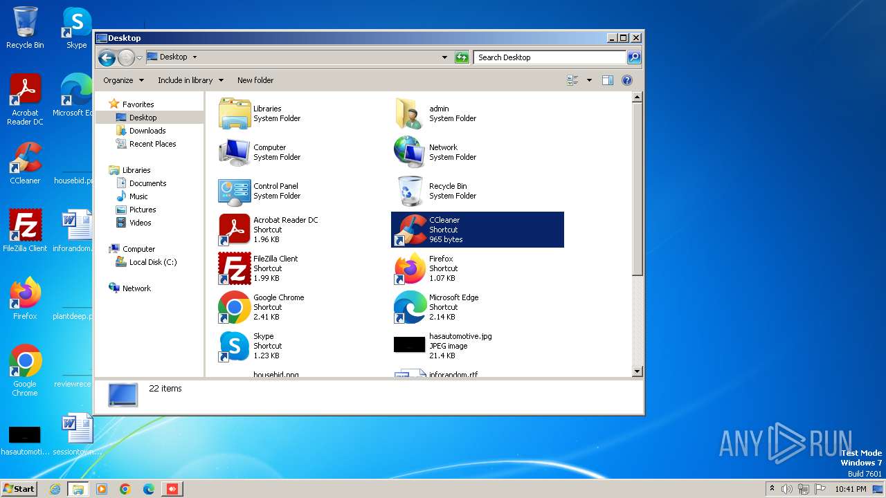The width and height of the screenshot is (886, 498).
Task: Open the recent pages dropdown arrow
Action: pyautogui.click(x=140, y=57)
